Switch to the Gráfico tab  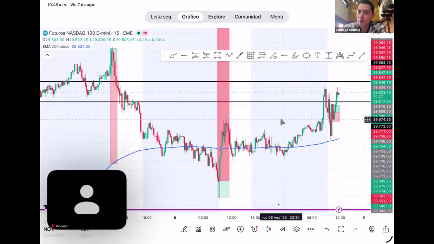point(190,17)
